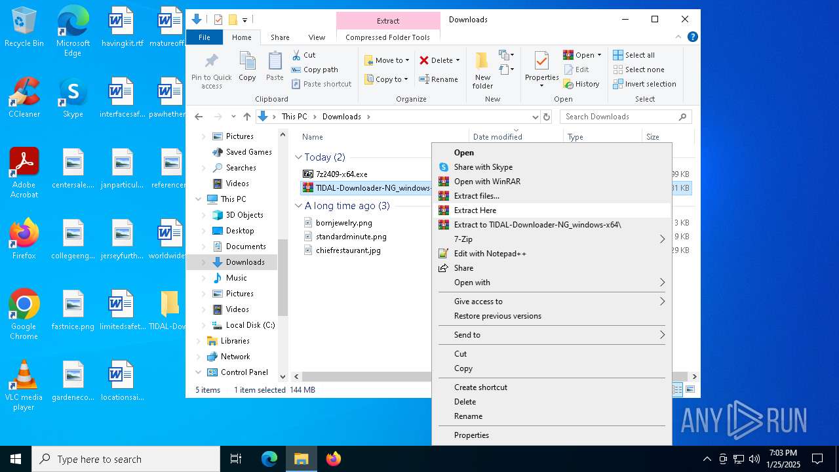Click Pin to Quick access icon
839x472 pixels.
point(212,71)
